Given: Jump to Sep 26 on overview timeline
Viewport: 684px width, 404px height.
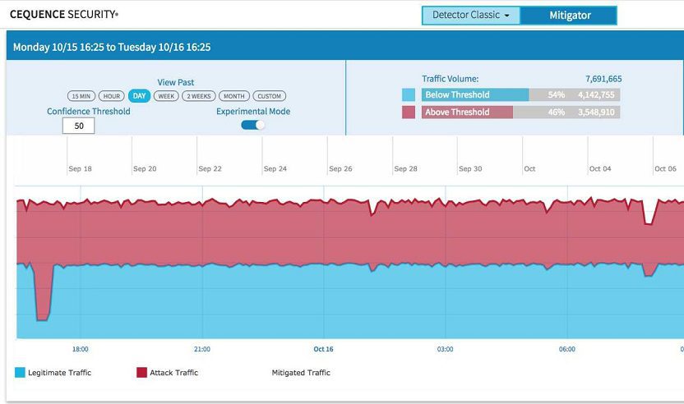Looking at the screenshot, I should [x=340, y=168].
